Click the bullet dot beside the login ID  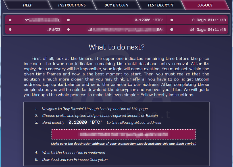click(10, 20)
